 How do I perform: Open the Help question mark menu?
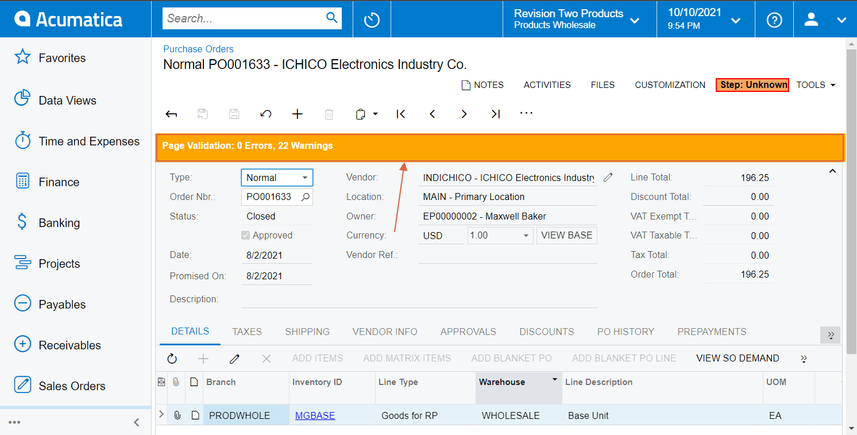pyautogui.click(x=774, y=20)
